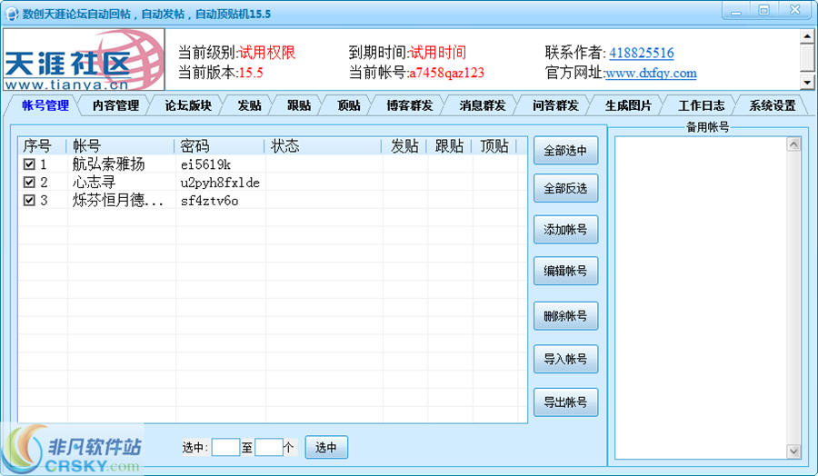Click the range start input after 选中:

pos(225,447)
